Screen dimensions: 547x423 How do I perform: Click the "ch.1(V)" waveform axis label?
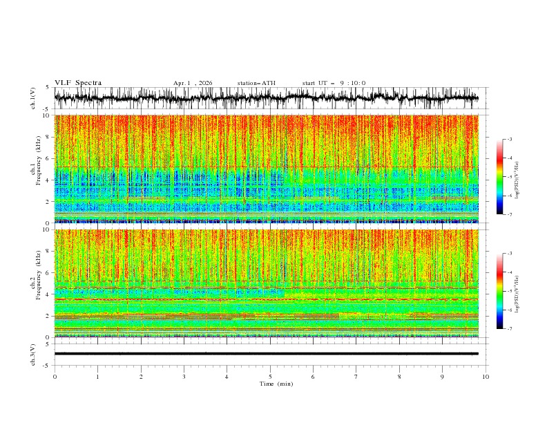click(x=33, y=98)
